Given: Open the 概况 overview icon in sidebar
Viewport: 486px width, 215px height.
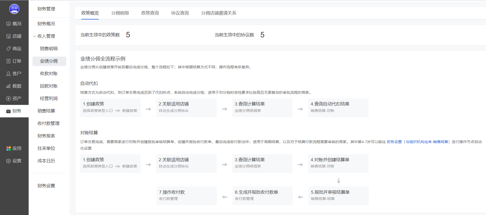Looking at the screenshot, I should (9, 24).
